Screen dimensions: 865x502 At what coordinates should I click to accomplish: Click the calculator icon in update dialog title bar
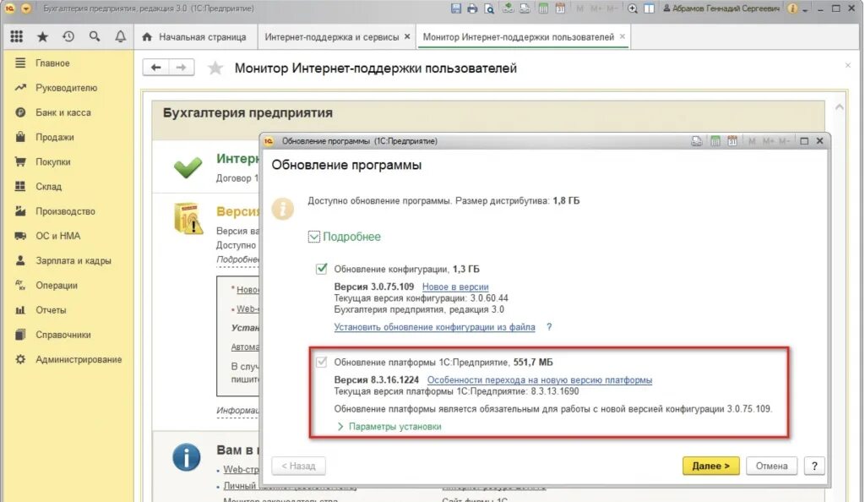click(x=715, y=141)
